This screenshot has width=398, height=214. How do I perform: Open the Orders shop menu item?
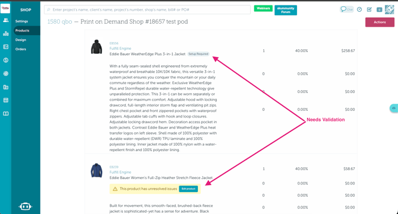pos(21,49)
